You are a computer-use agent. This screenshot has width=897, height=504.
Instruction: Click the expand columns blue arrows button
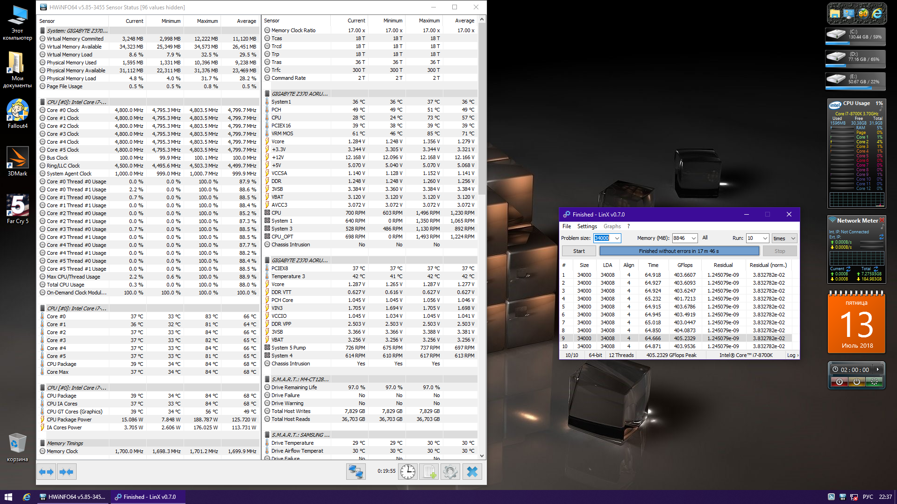point(46,472)
